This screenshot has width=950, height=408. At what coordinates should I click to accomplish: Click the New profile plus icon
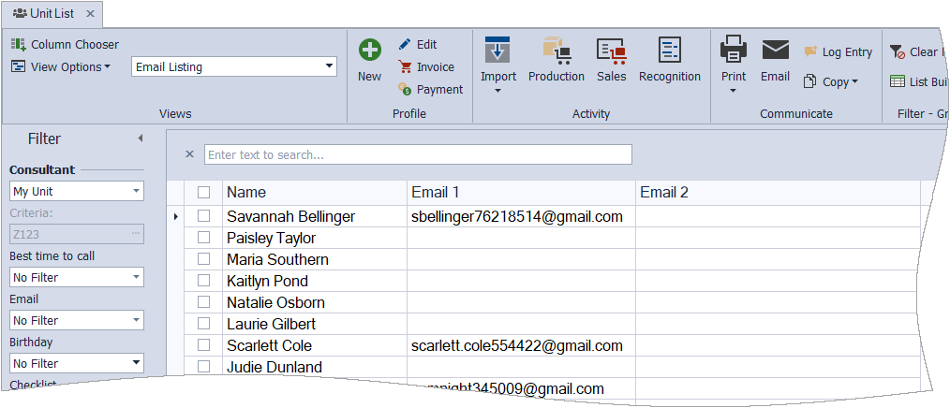pos(369,51)
